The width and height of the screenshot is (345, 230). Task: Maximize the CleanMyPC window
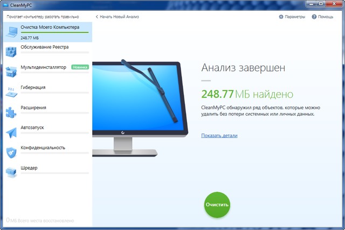click(321, 4)
